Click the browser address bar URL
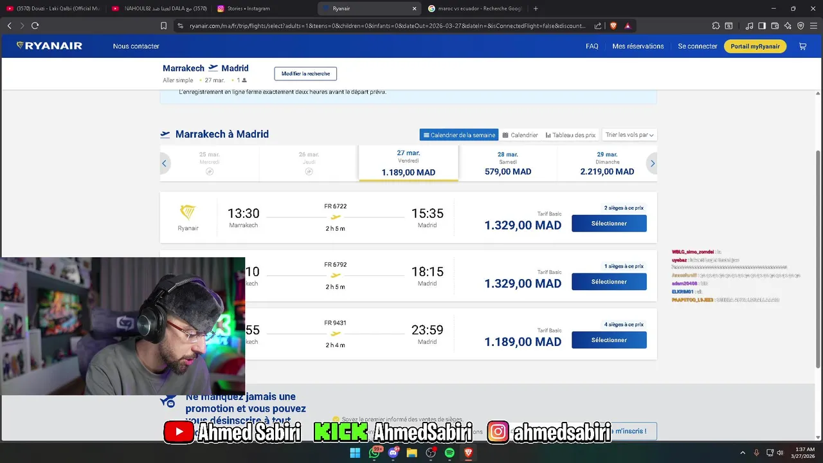The width and height of the screenshot is (823, 463). [x=388, y=26]
